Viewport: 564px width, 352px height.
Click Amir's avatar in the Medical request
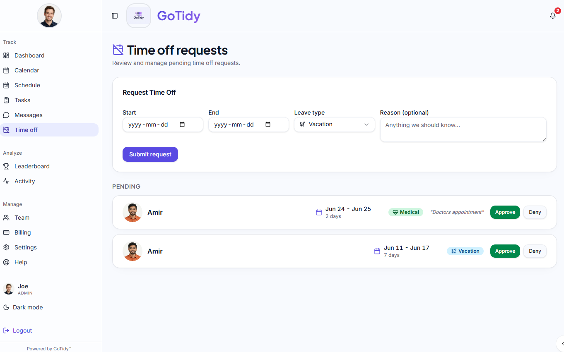[133, 212]
